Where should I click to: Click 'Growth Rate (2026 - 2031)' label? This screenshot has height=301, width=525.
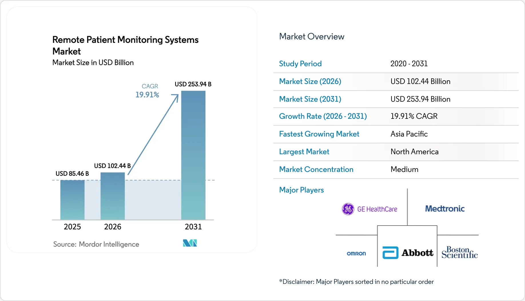323,116
